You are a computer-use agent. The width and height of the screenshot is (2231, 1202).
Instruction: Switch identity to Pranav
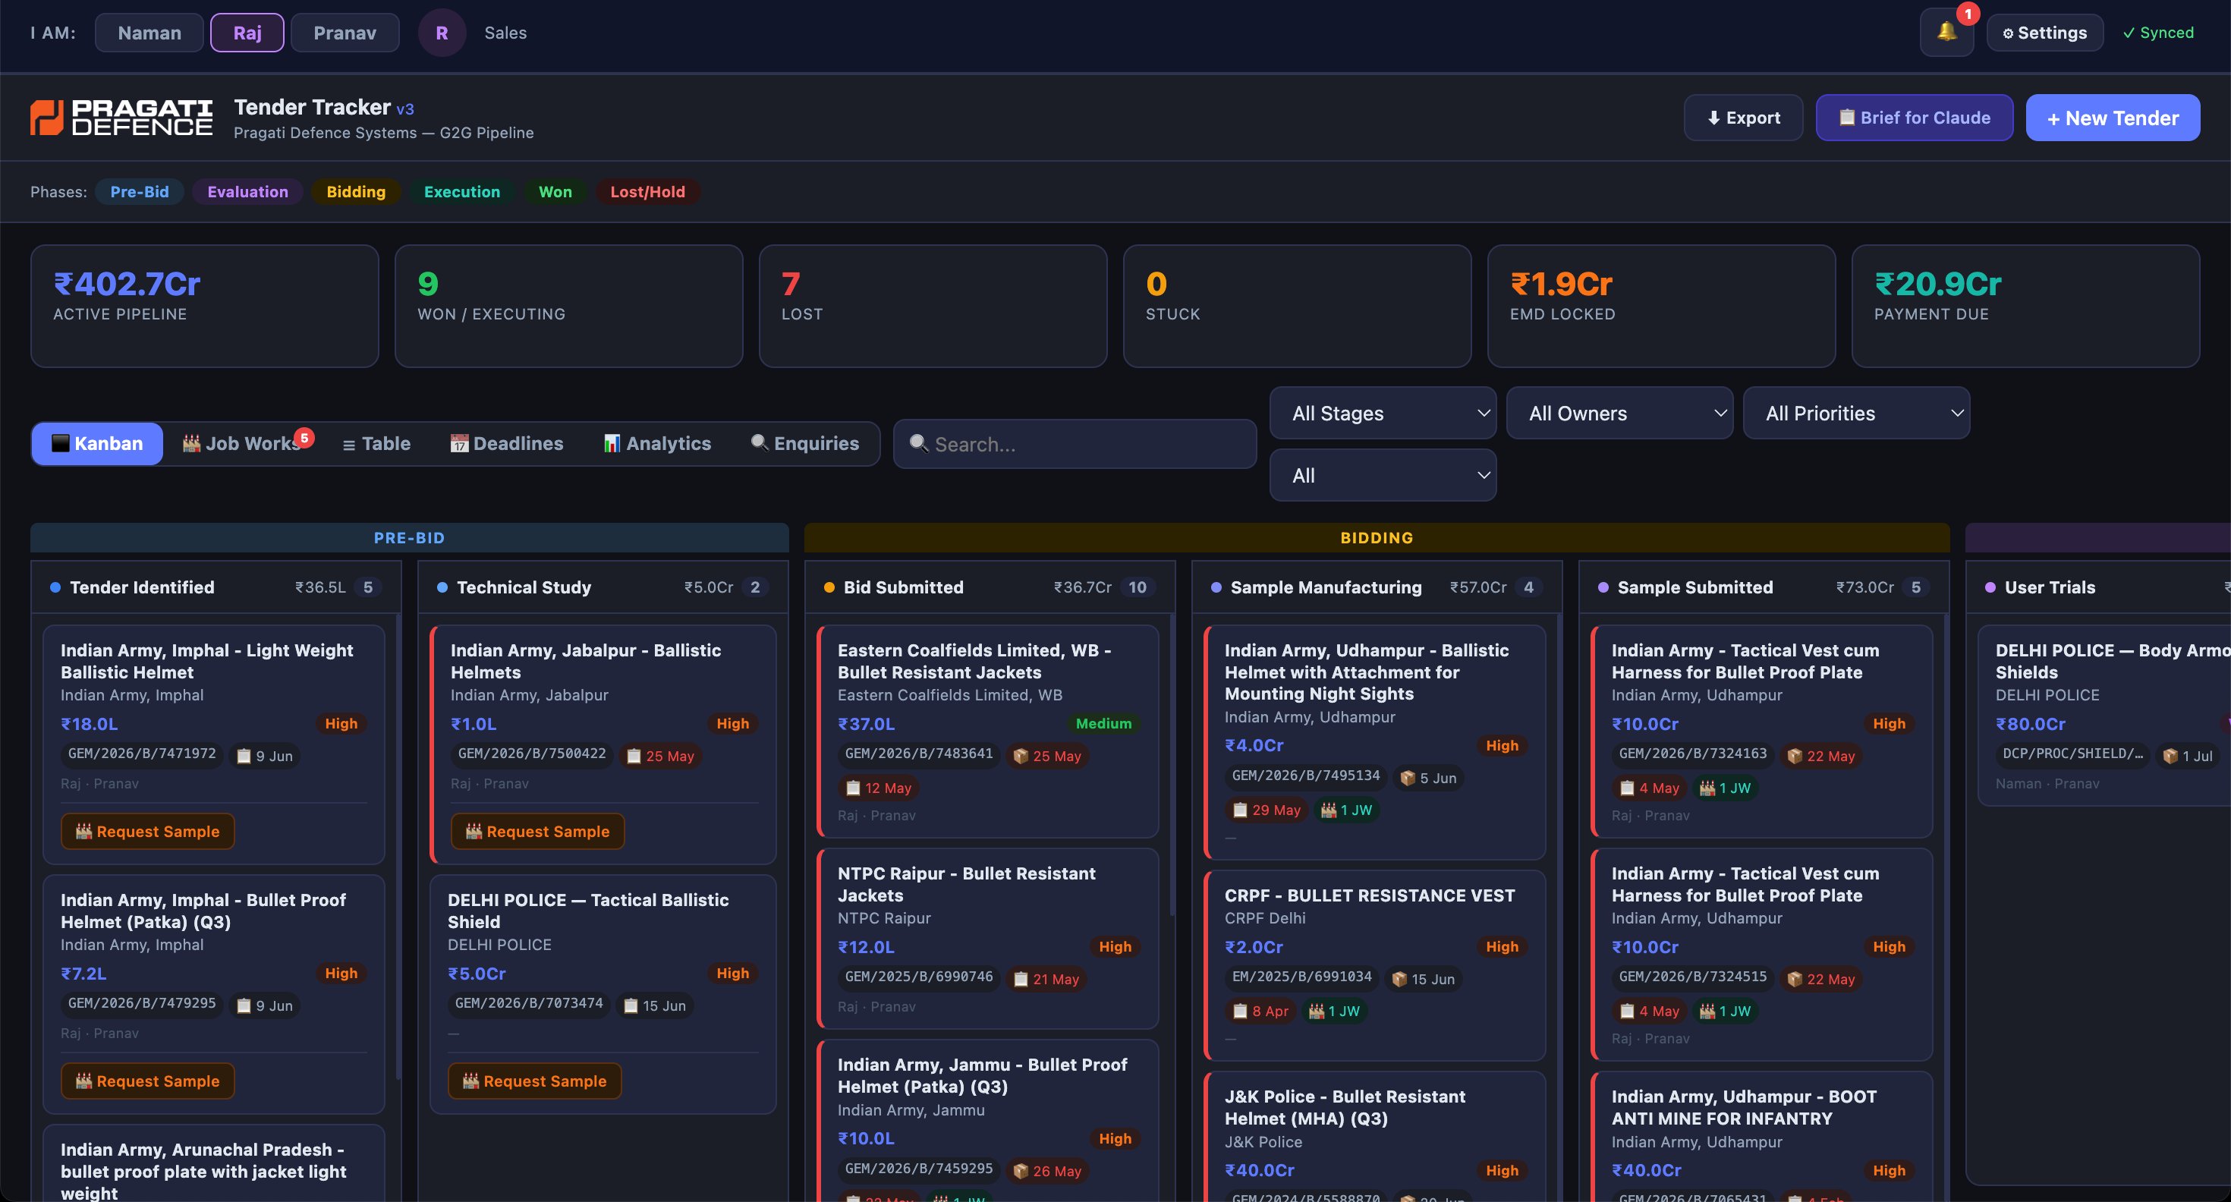[x=345, y=33]
